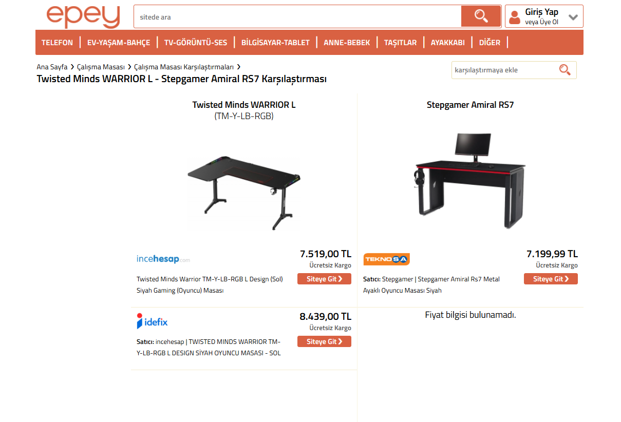Focus the karşılaştırmaya ekle input
Screen dimensions: 621x422
coord(504,70)
